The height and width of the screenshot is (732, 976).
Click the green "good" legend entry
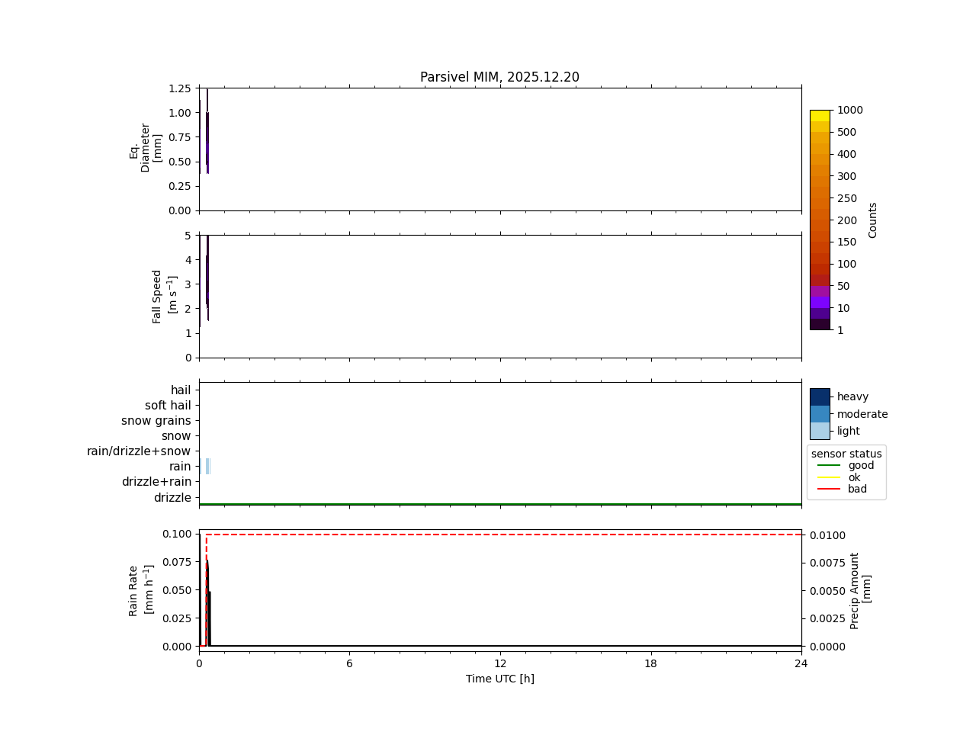tap(846, 465)
